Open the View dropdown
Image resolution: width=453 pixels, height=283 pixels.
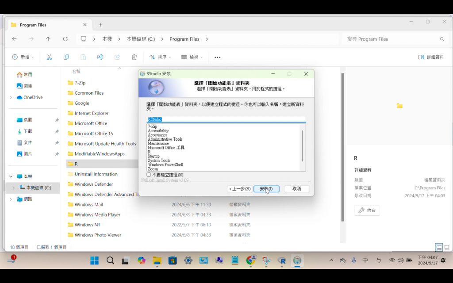192,57
